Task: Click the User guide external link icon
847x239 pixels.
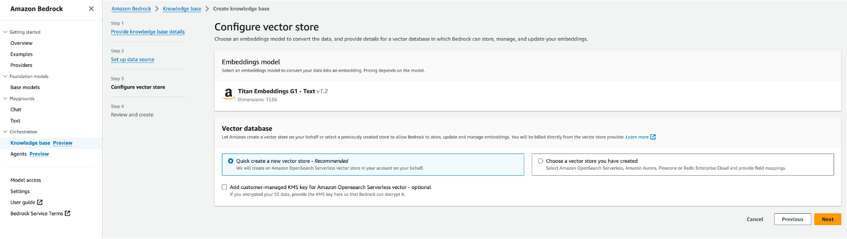Action: point(40,202)
